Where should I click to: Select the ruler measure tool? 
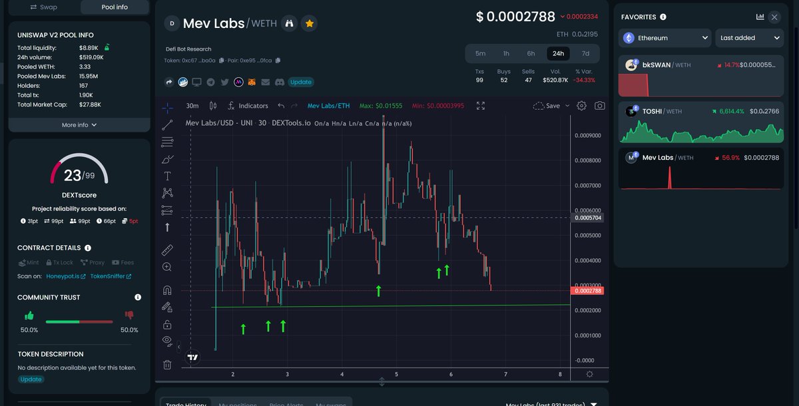tap(167, 250)
